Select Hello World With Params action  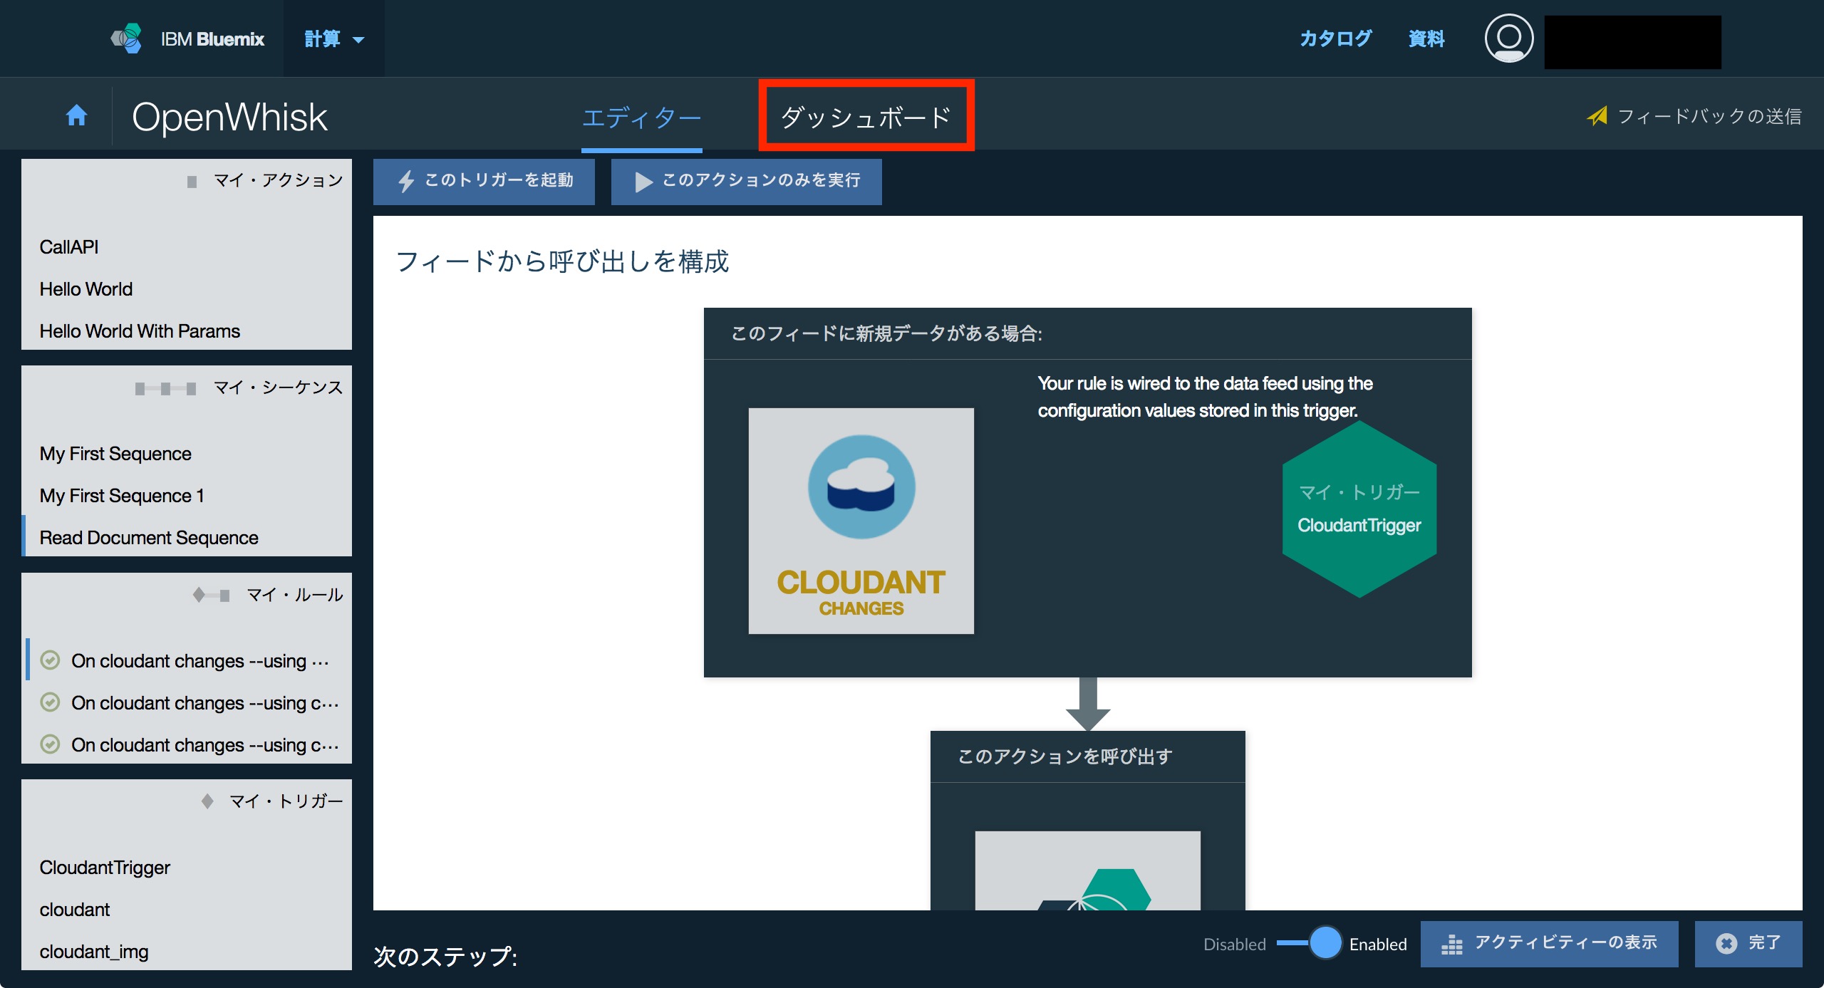pyautogui.click(x=140, y=331)
